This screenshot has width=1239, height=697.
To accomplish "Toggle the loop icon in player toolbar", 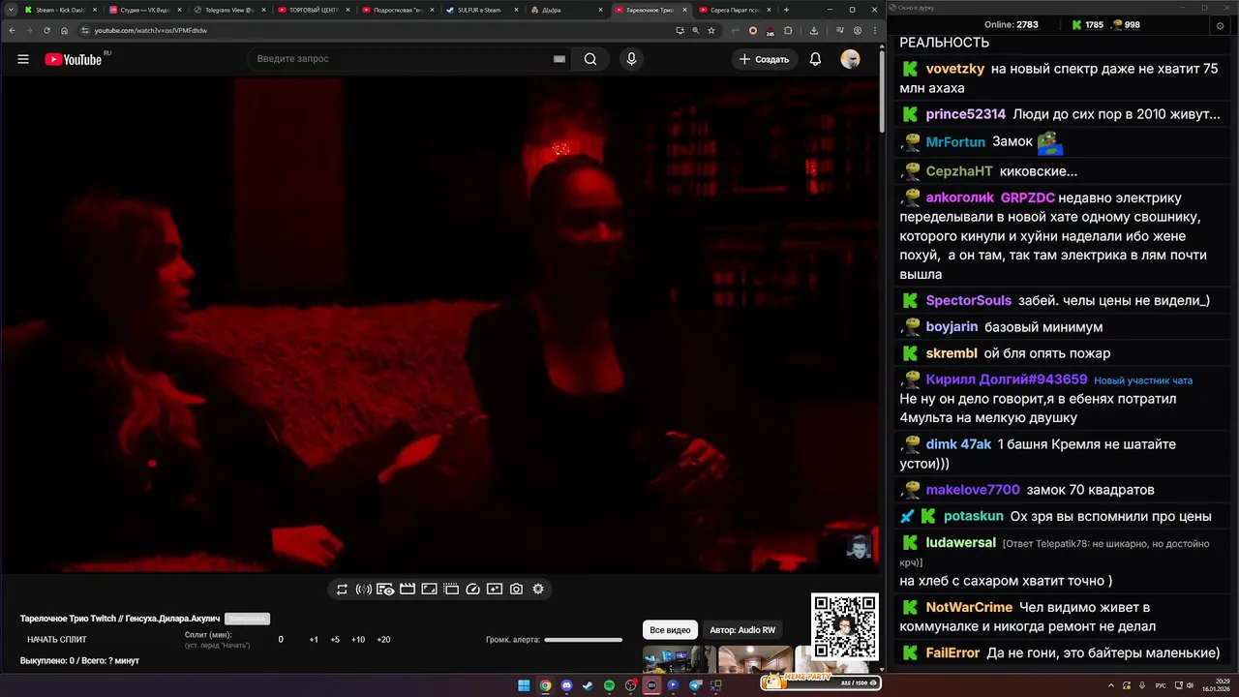I will [x=342, y=589].
